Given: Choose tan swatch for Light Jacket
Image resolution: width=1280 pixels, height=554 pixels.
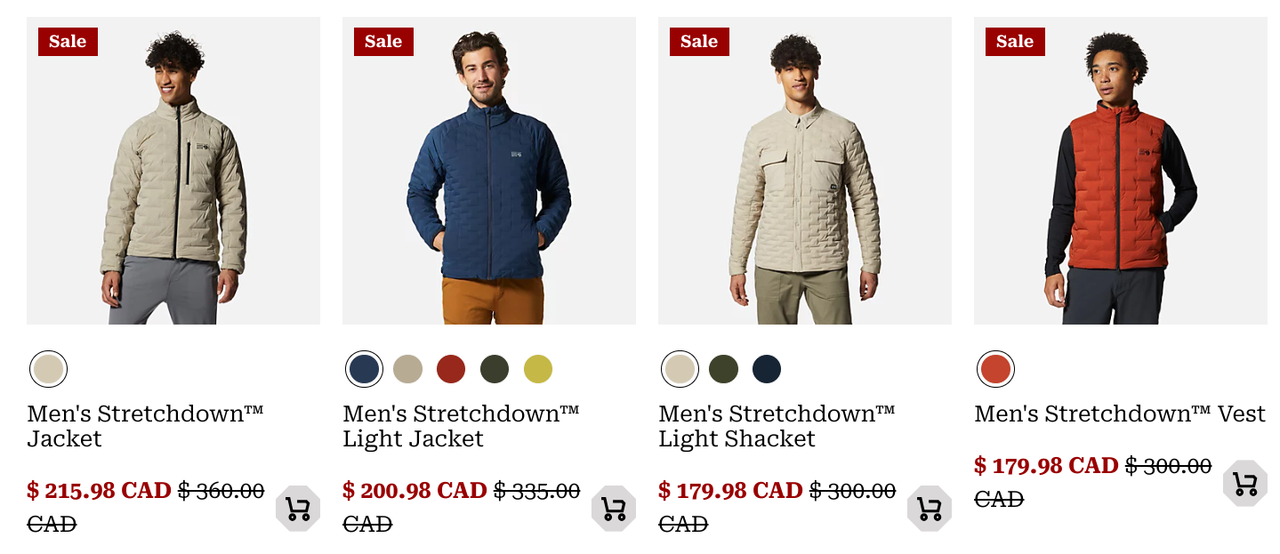Looking at the screenshot, I should [407, 369].
